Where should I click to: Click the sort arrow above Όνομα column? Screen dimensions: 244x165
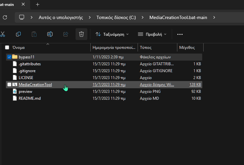48,44
